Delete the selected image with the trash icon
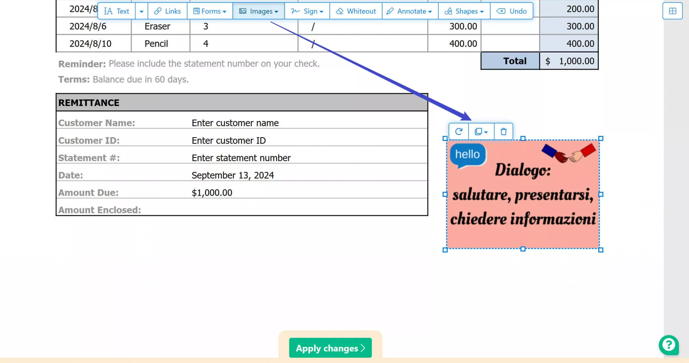This screenshot has height=363, width=689. point(503,131)
